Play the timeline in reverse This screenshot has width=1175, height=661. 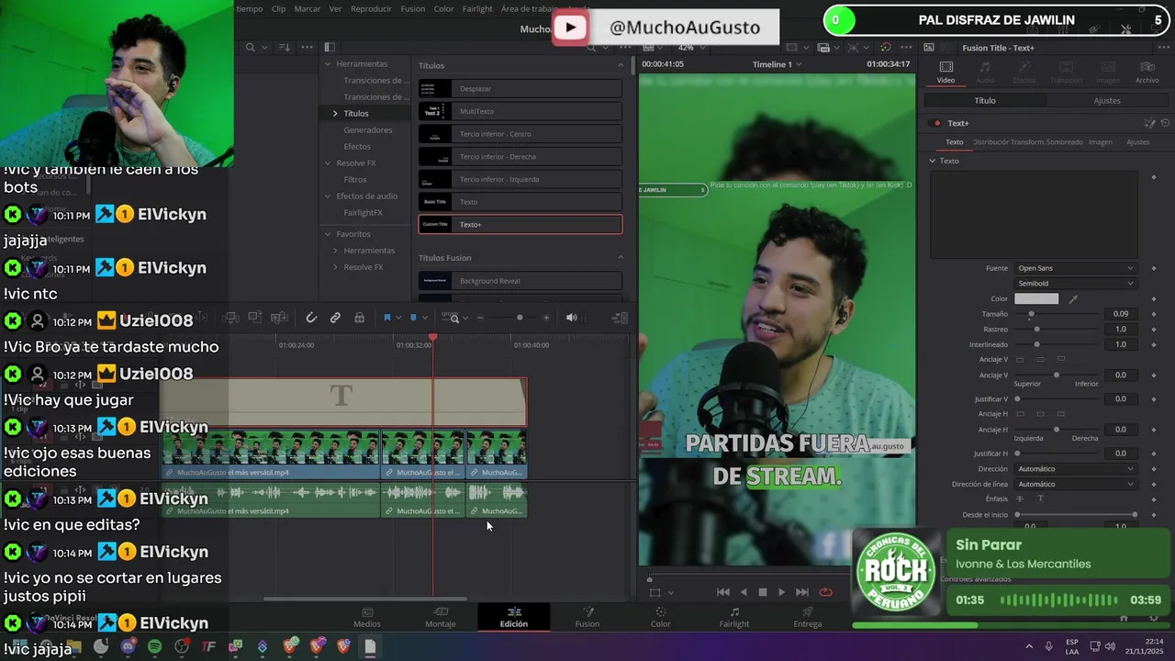tap(744, 592)
